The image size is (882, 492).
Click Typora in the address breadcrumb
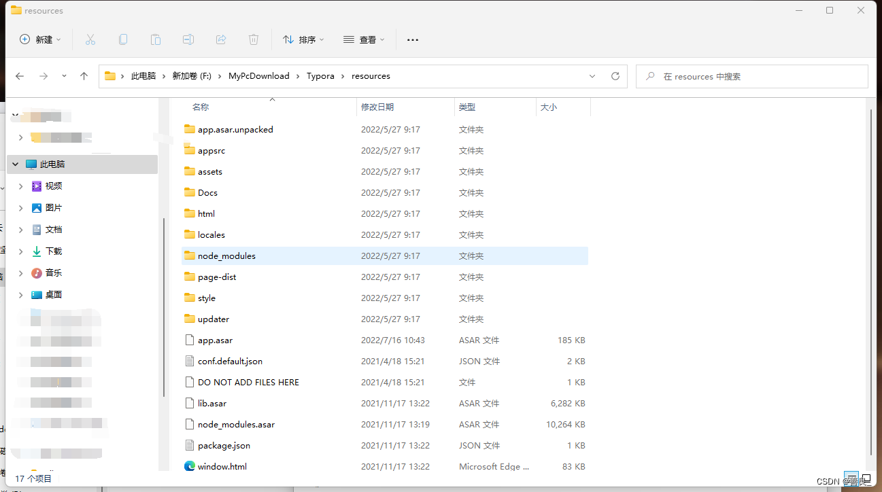(320, 76)
